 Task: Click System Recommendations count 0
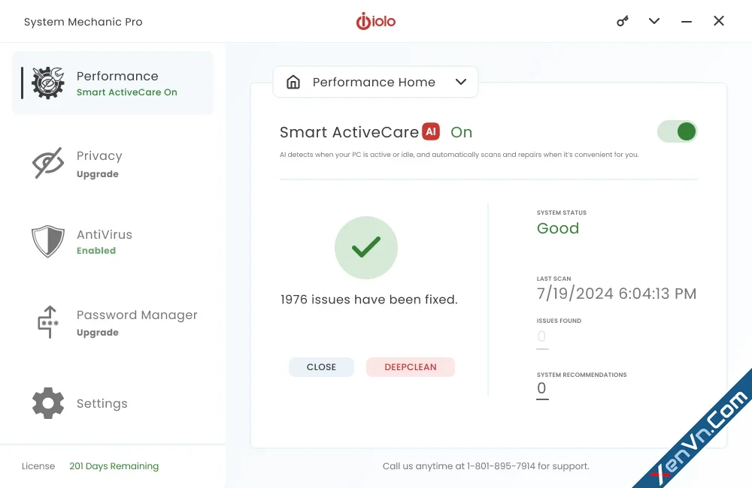point(542,388)
